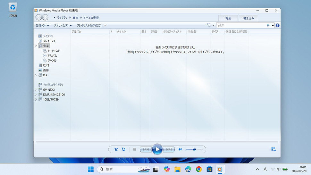The image size is (311, 175).
Task: Expand the DMR-4S/4CS100 library node
Action: pyautogui.click(x=36, y=95)
